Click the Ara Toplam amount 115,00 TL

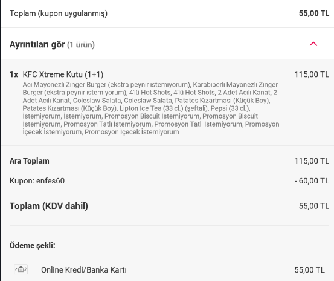[312, 161]
